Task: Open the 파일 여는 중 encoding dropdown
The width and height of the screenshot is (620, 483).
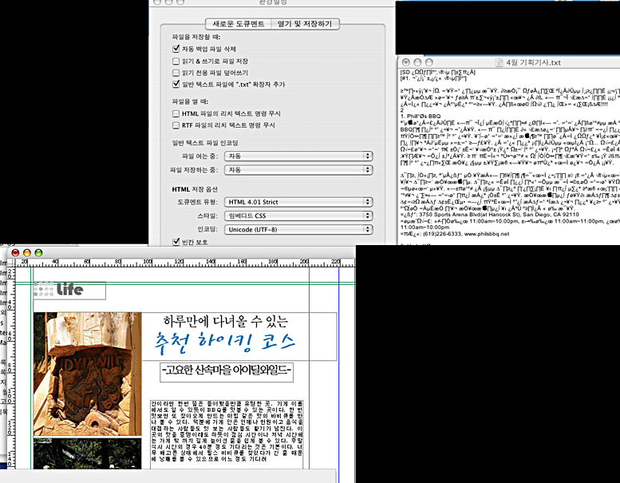Action: coord(298,156)
